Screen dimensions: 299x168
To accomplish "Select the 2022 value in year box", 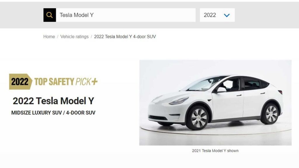I will [x=210, y=15].
